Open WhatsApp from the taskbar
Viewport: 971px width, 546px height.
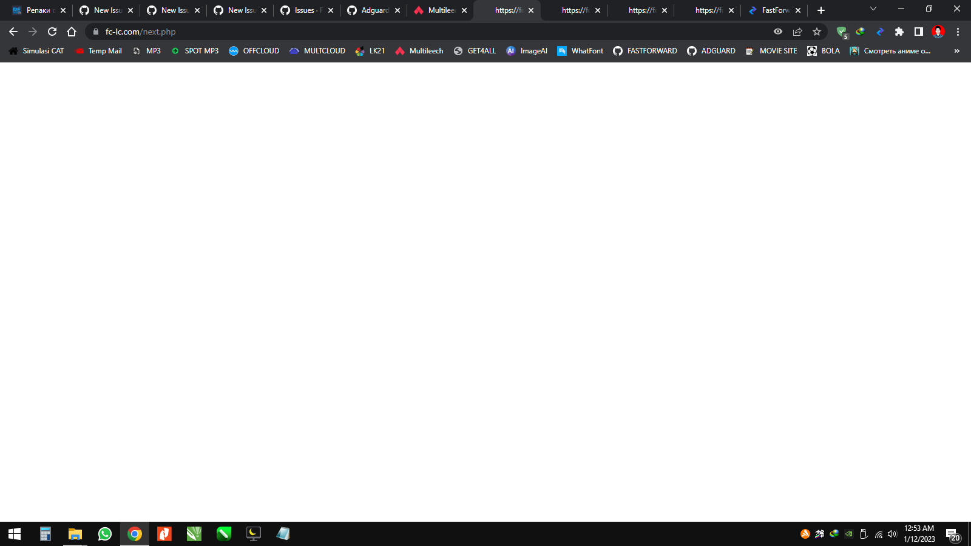point(104,533)
